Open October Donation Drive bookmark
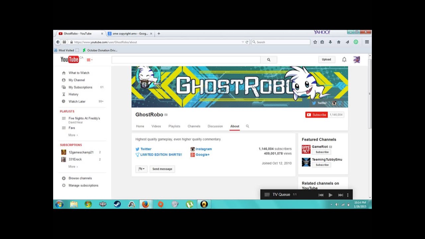This screenshot has height=239, width=425. point(100,50)
